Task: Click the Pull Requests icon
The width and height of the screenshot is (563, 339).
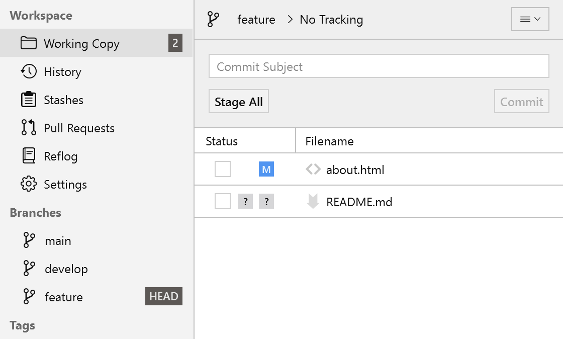Action: click(29, 128)
